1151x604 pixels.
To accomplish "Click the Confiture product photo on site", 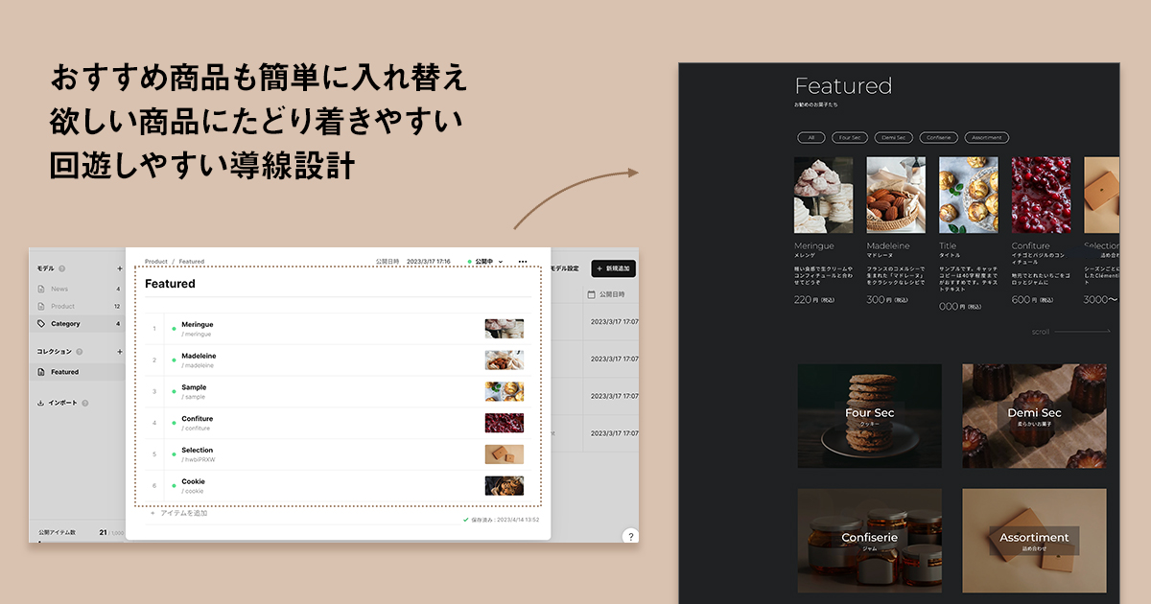I will pos(1042,196).
